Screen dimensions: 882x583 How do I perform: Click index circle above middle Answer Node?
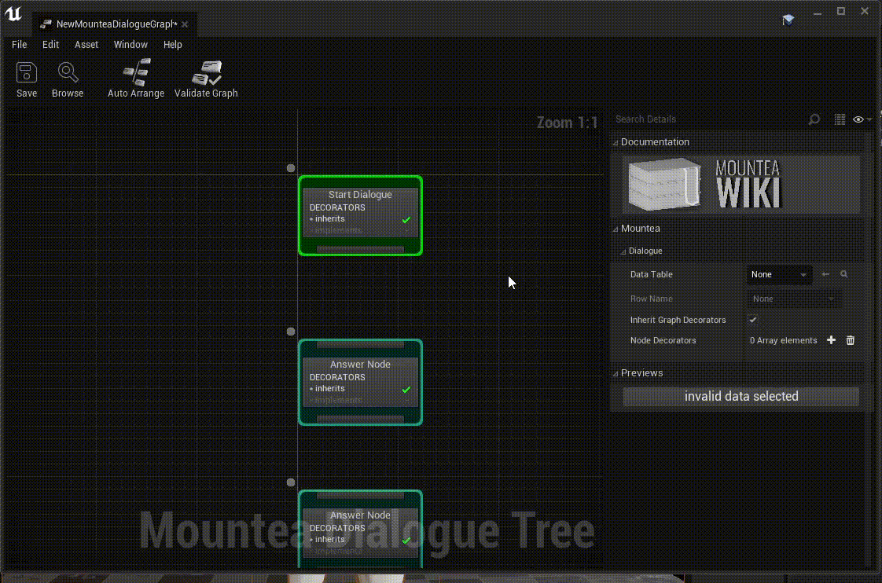point(291,332)
